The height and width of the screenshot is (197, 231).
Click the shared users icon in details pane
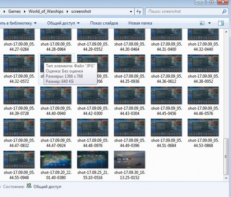(29, 186)
